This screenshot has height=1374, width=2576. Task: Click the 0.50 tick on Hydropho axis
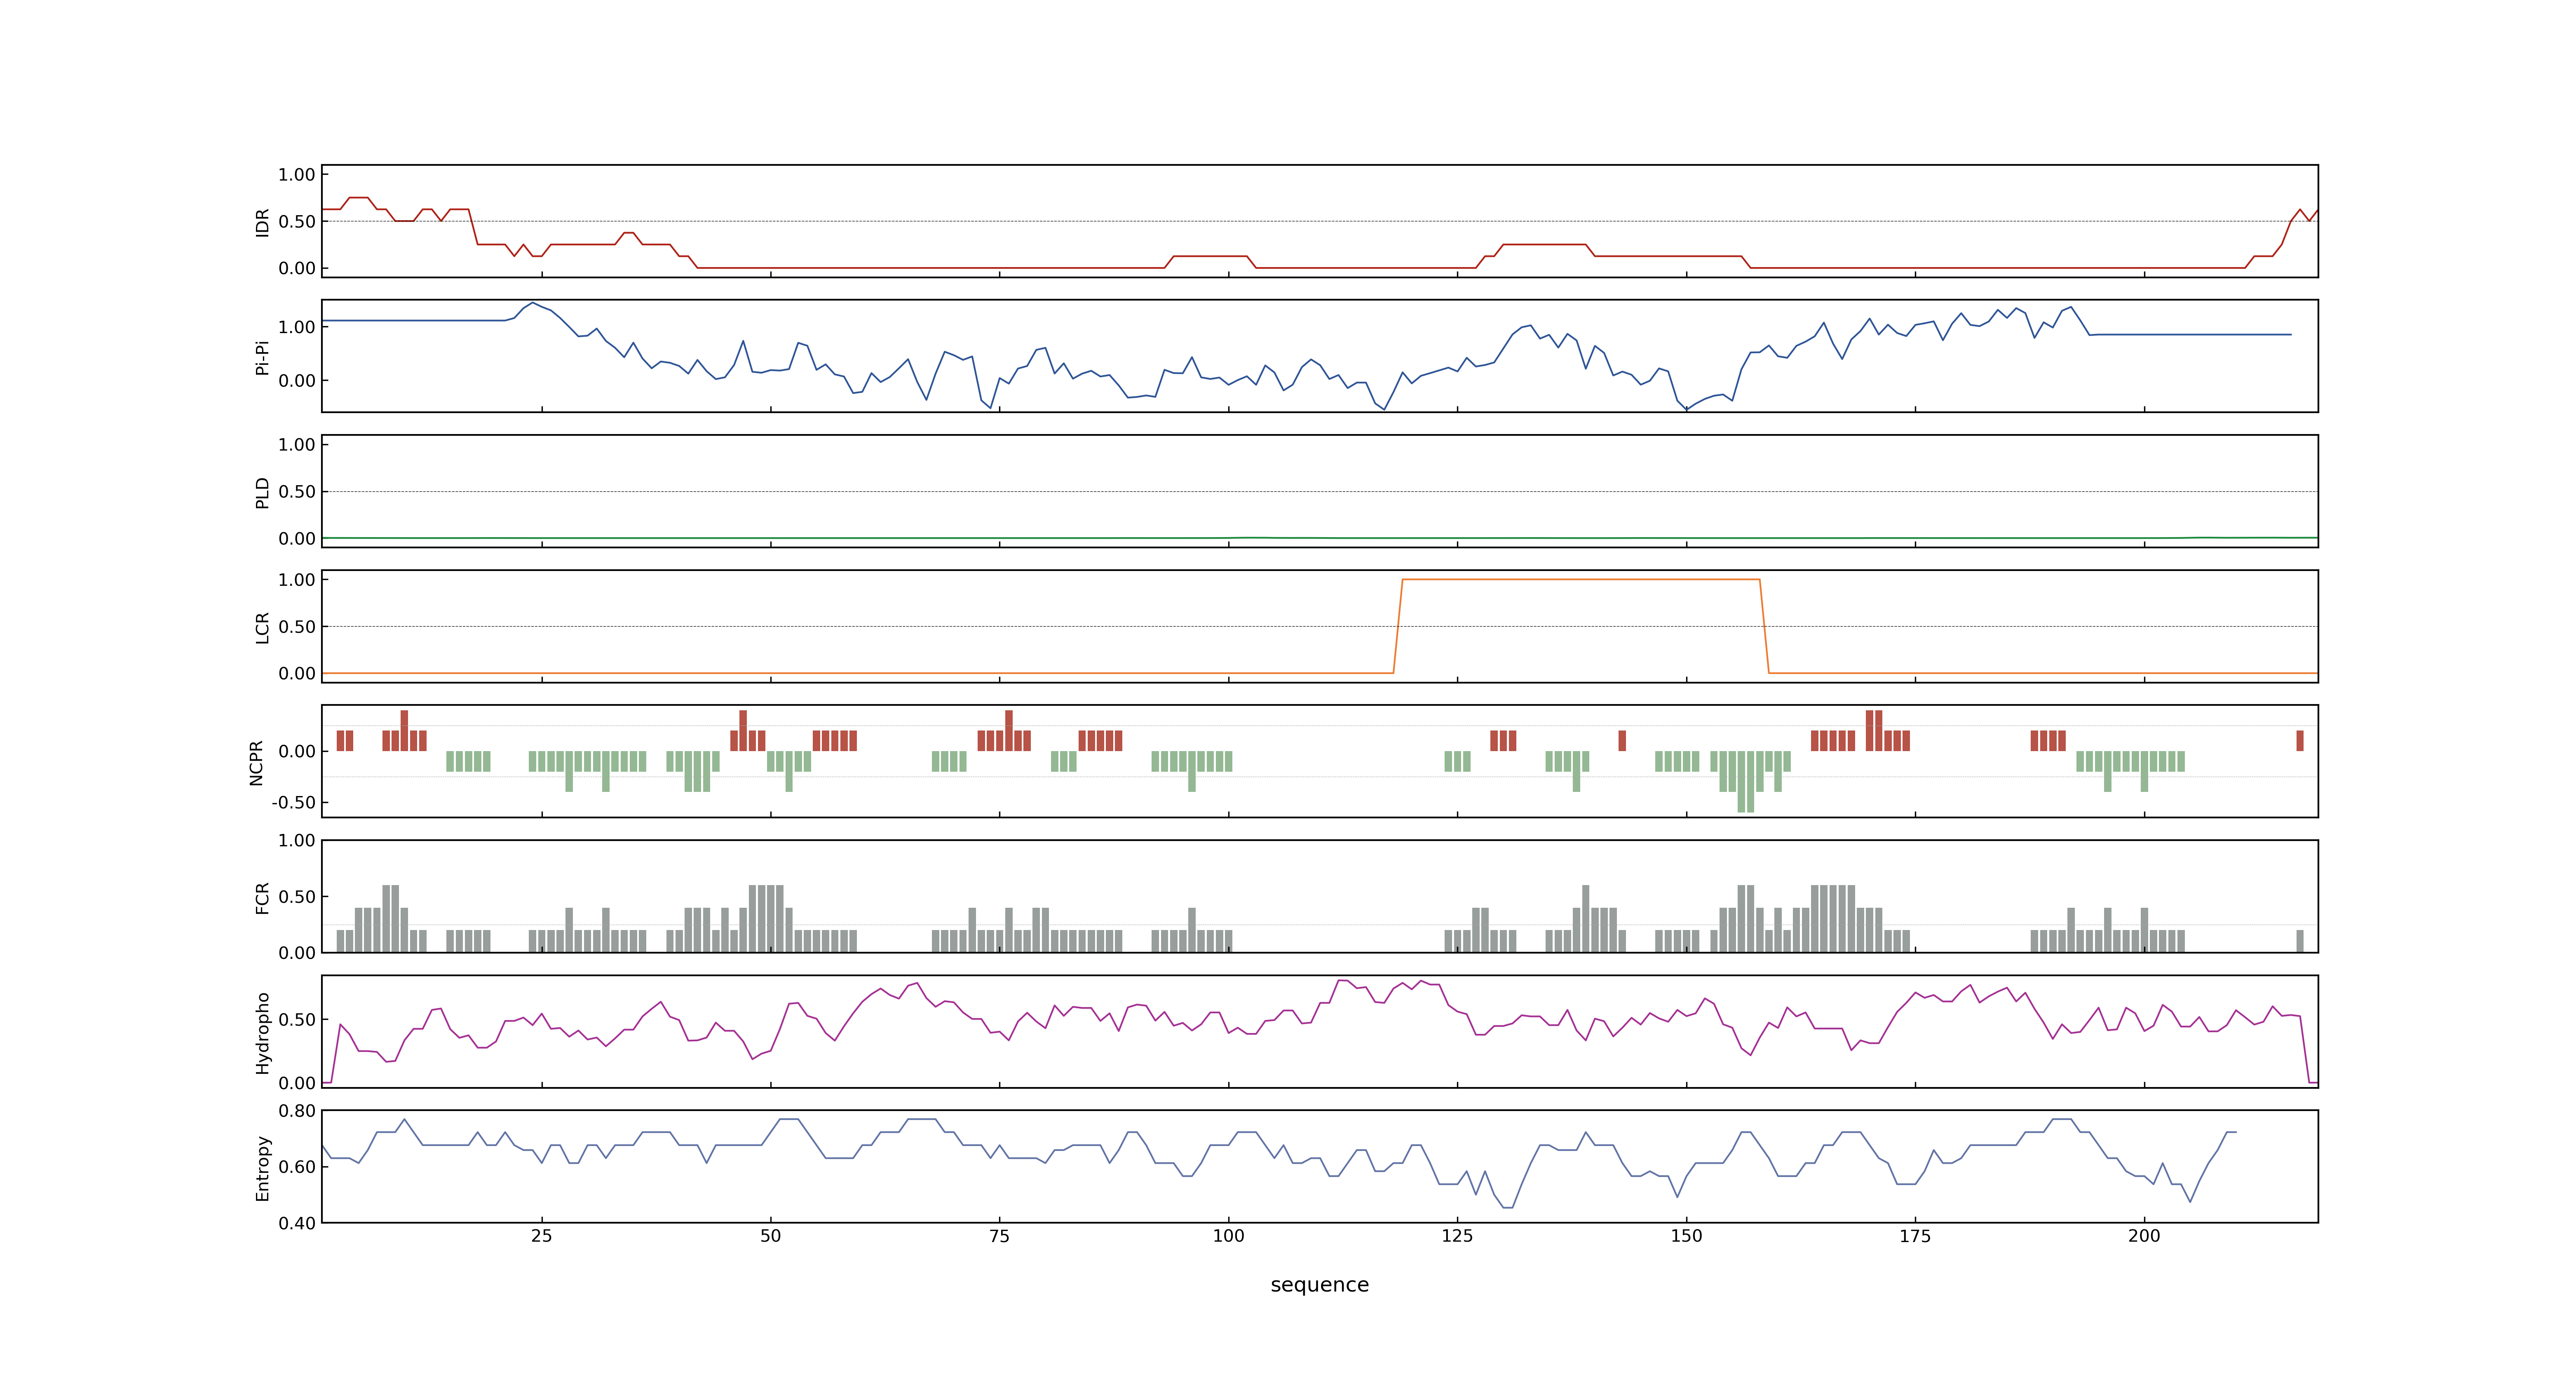coord(297,1020)
